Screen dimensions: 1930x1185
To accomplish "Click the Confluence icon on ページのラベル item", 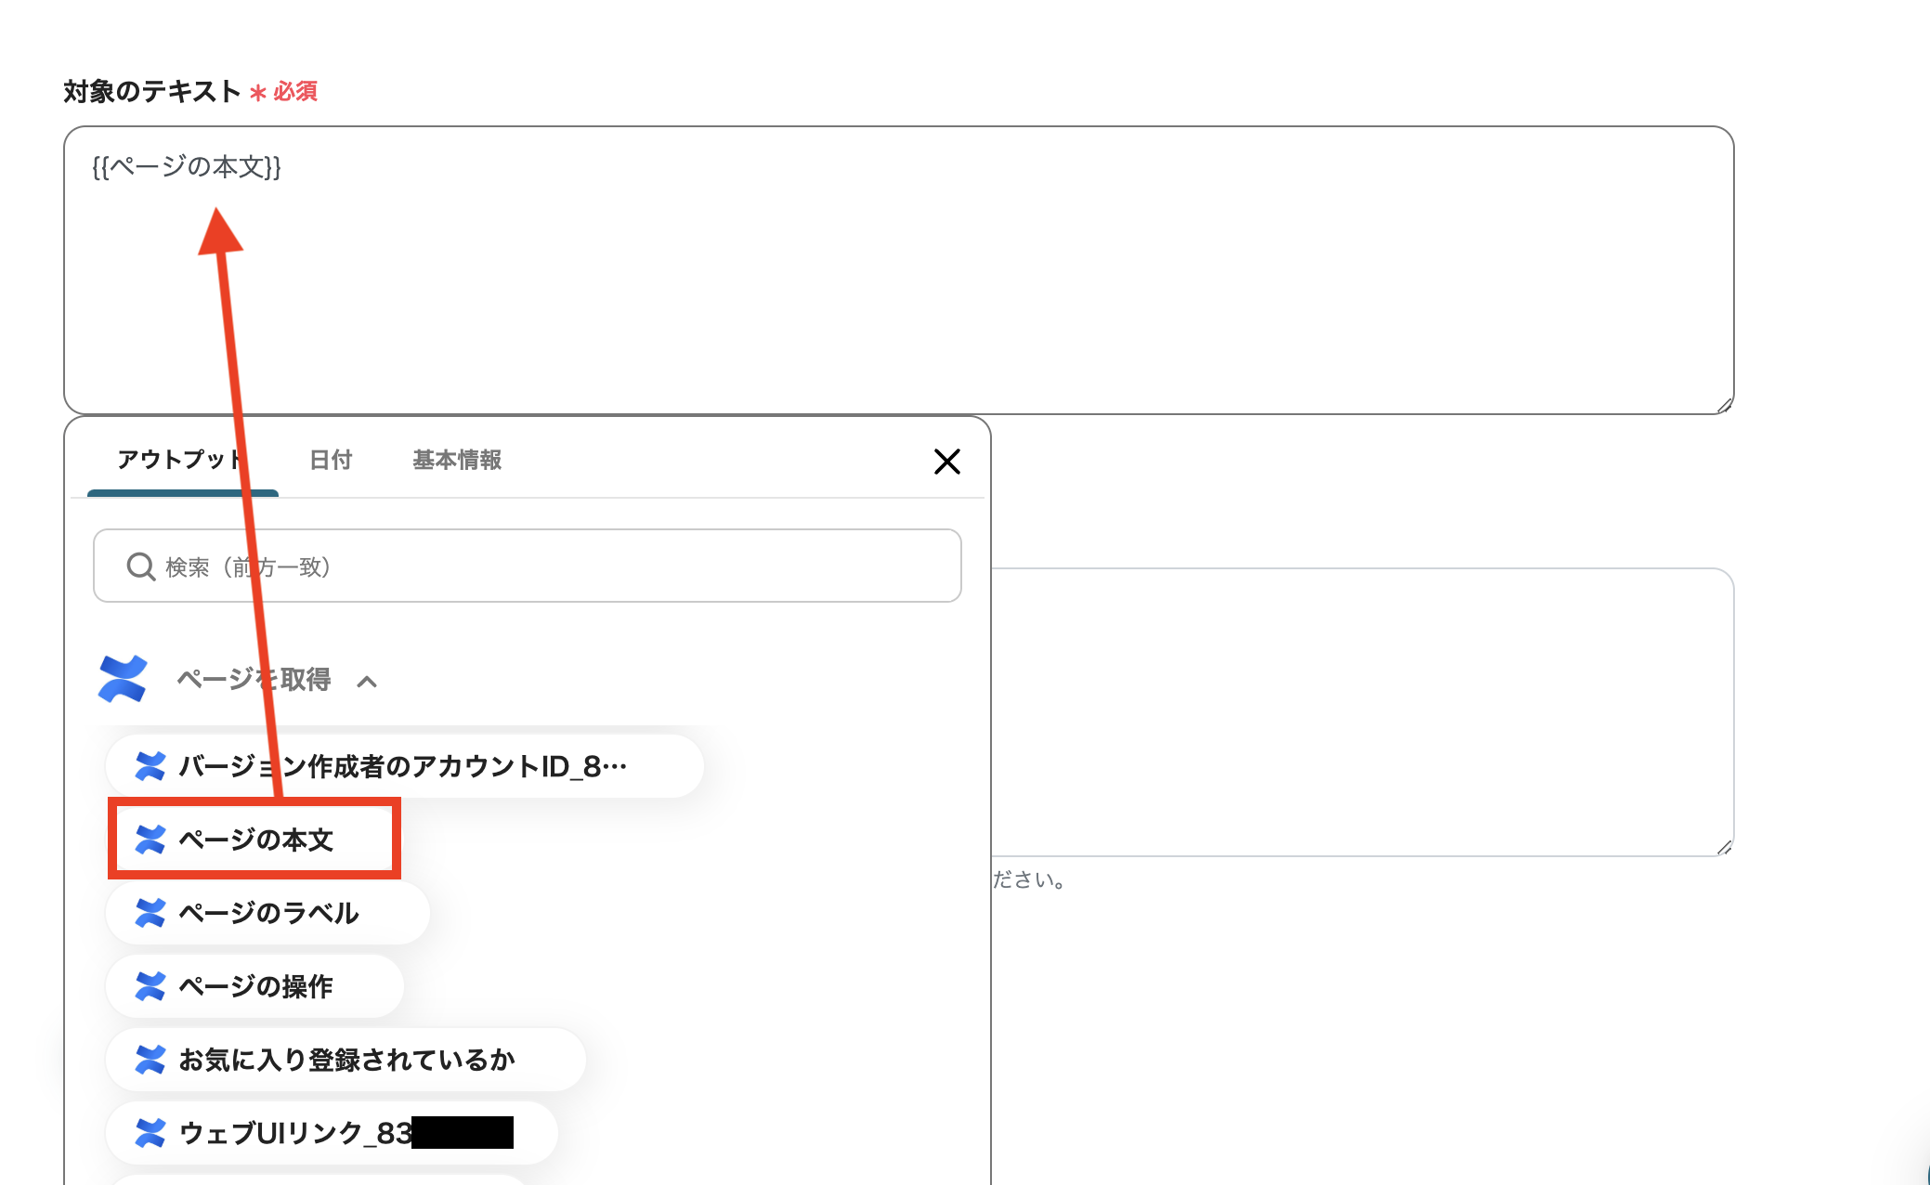I will [151, 913].
